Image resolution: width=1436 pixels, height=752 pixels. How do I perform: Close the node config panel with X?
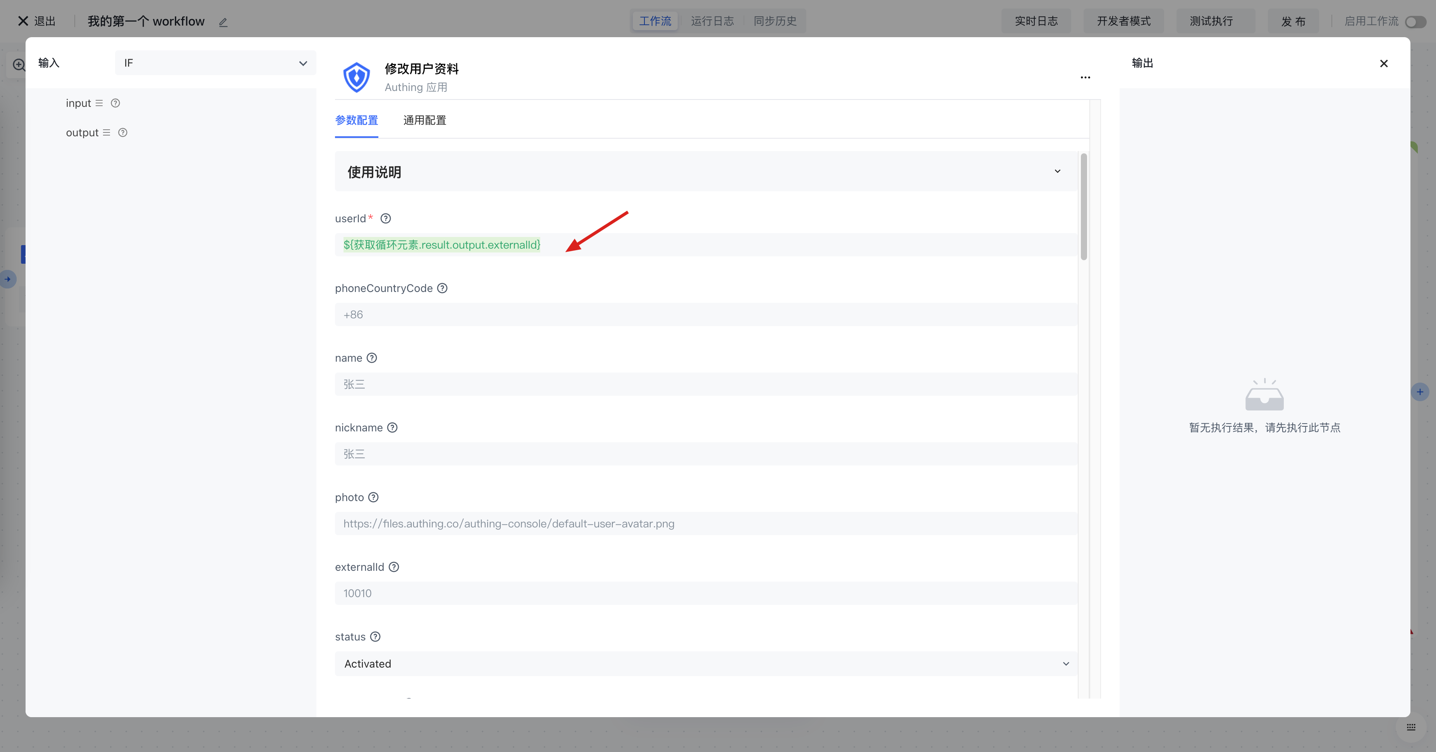coord(1384,64)
